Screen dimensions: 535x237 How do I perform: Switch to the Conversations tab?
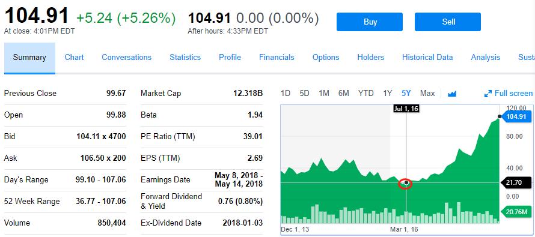127,58
